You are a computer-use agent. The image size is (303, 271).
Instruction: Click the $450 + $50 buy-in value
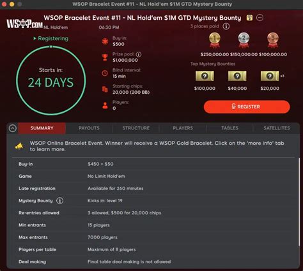(x=100, y=164)
